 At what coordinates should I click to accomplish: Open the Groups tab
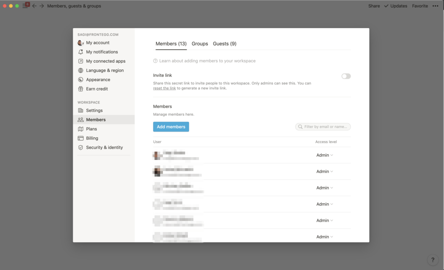200,44
